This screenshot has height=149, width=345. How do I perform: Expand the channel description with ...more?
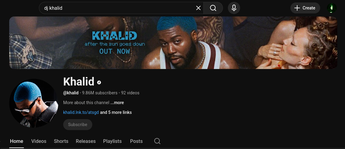(x=117, y=103)
